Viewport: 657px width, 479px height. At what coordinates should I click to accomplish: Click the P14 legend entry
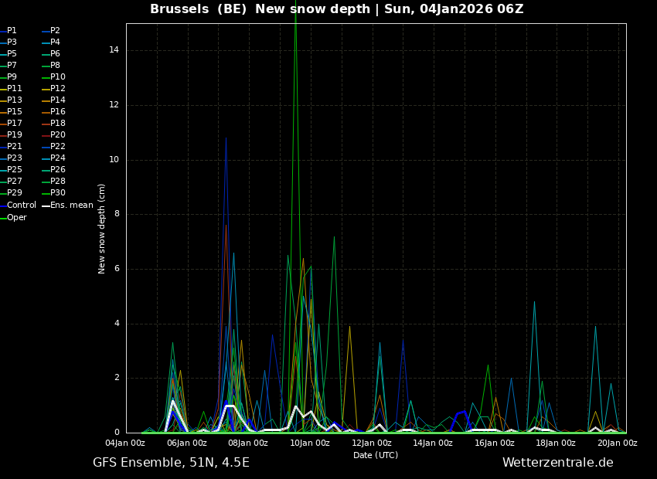pyautogui.click(x=53, y=100)
